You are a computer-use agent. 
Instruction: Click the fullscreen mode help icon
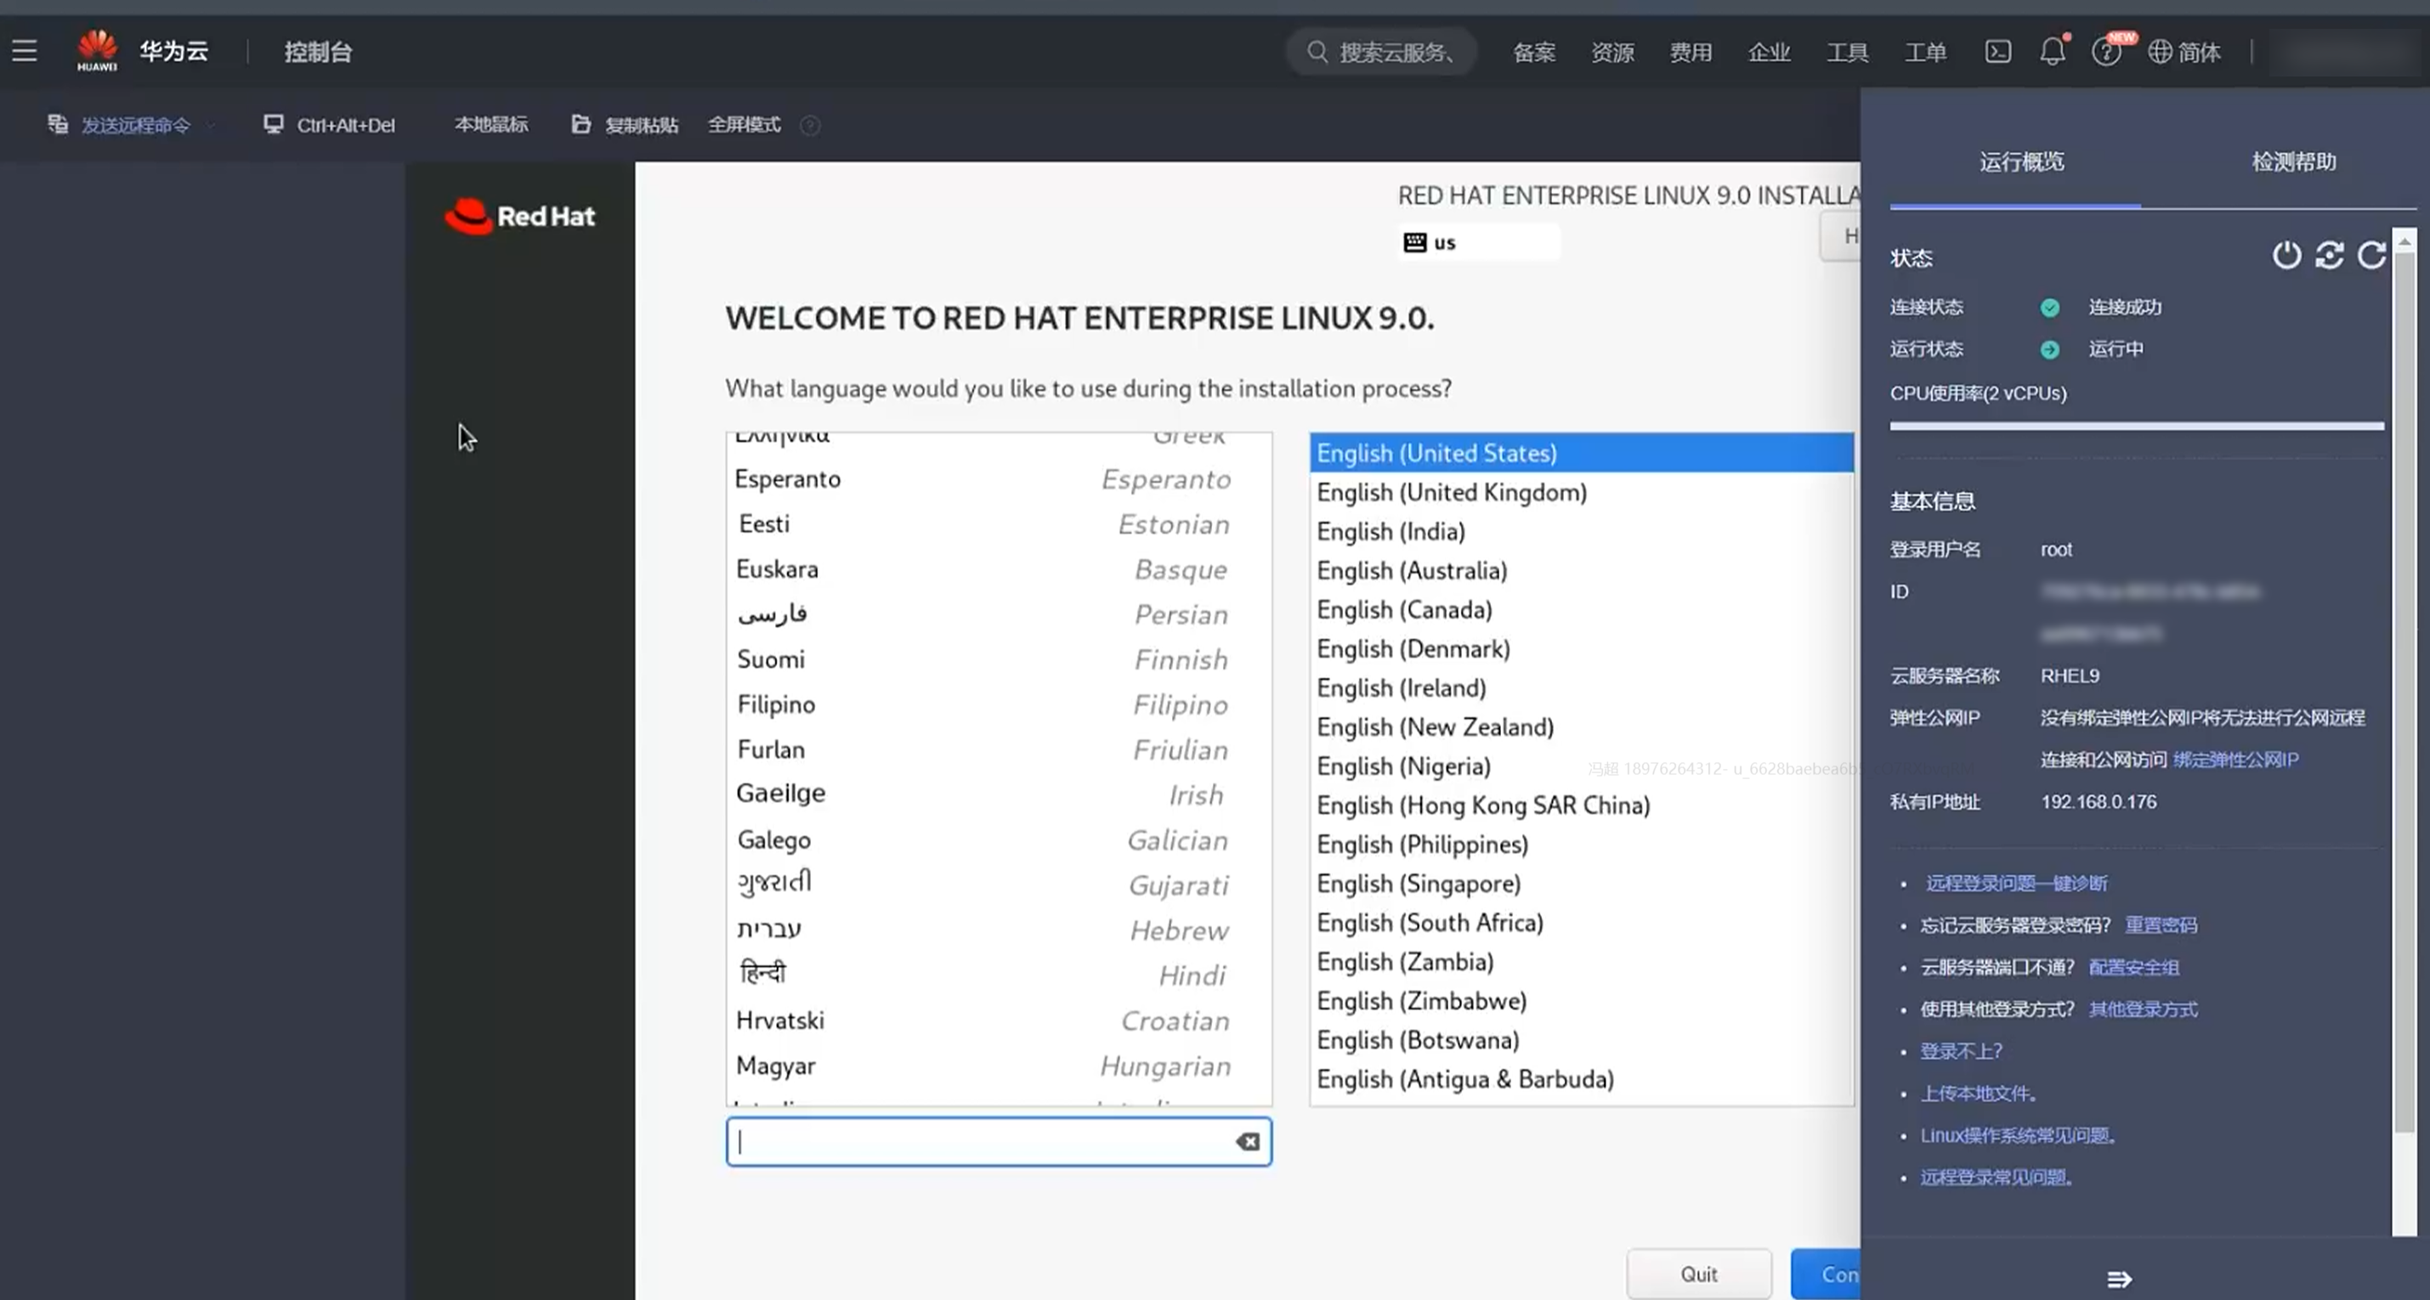(x=809, y=126)
